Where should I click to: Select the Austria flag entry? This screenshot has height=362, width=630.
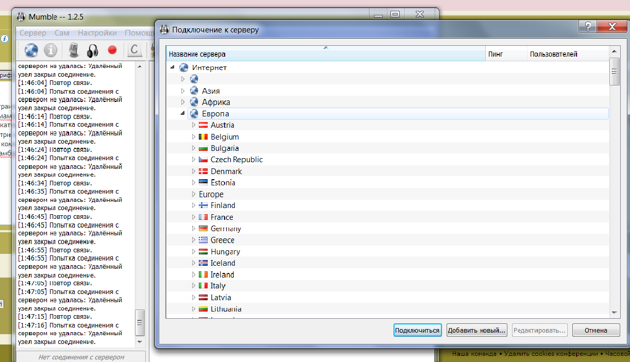(203, 125)
